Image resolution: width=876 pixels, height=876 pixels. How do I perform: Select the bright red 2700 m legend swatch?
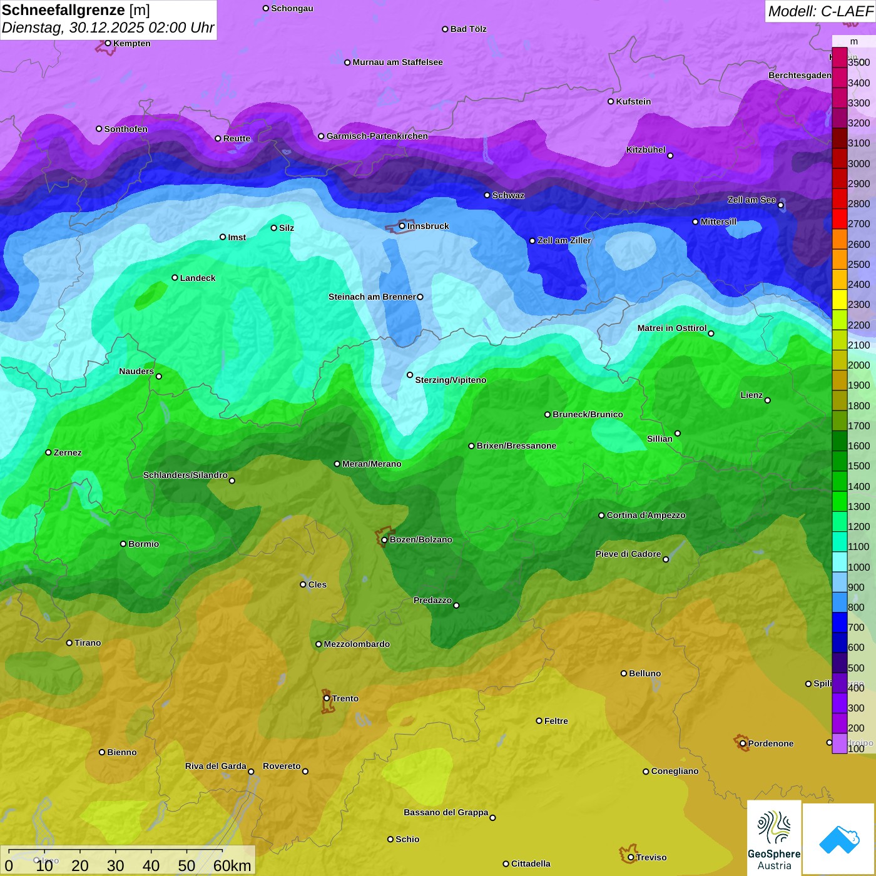(x=840, y=219)
